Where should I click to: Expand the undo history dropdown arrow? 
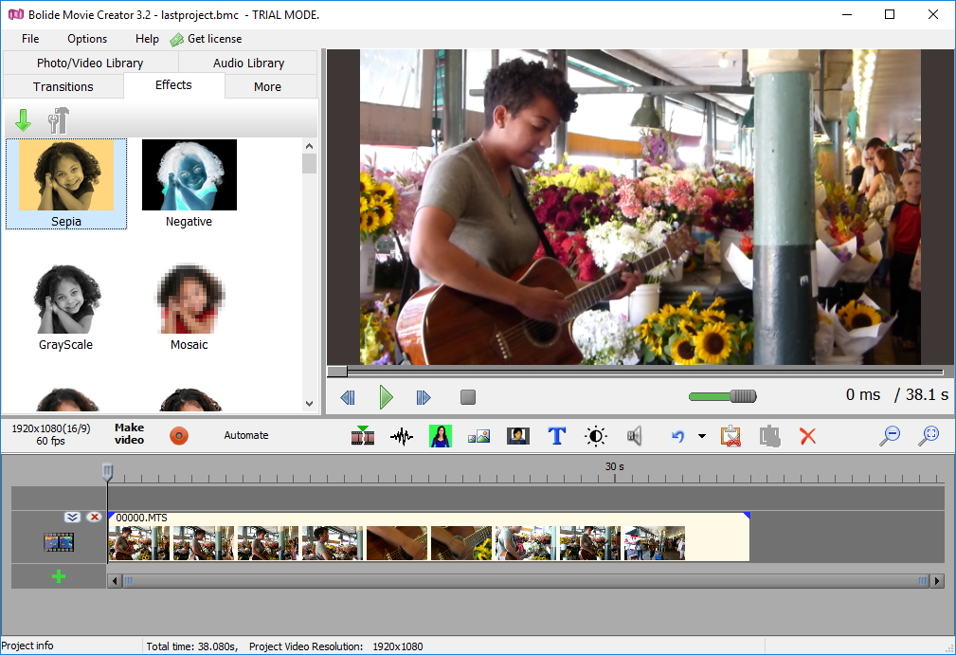click(x=702, y=436)
